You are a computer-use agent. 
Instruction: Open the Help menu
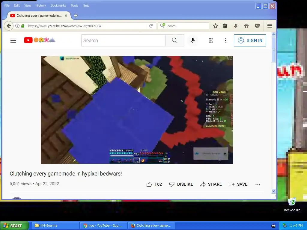[86, 5]
